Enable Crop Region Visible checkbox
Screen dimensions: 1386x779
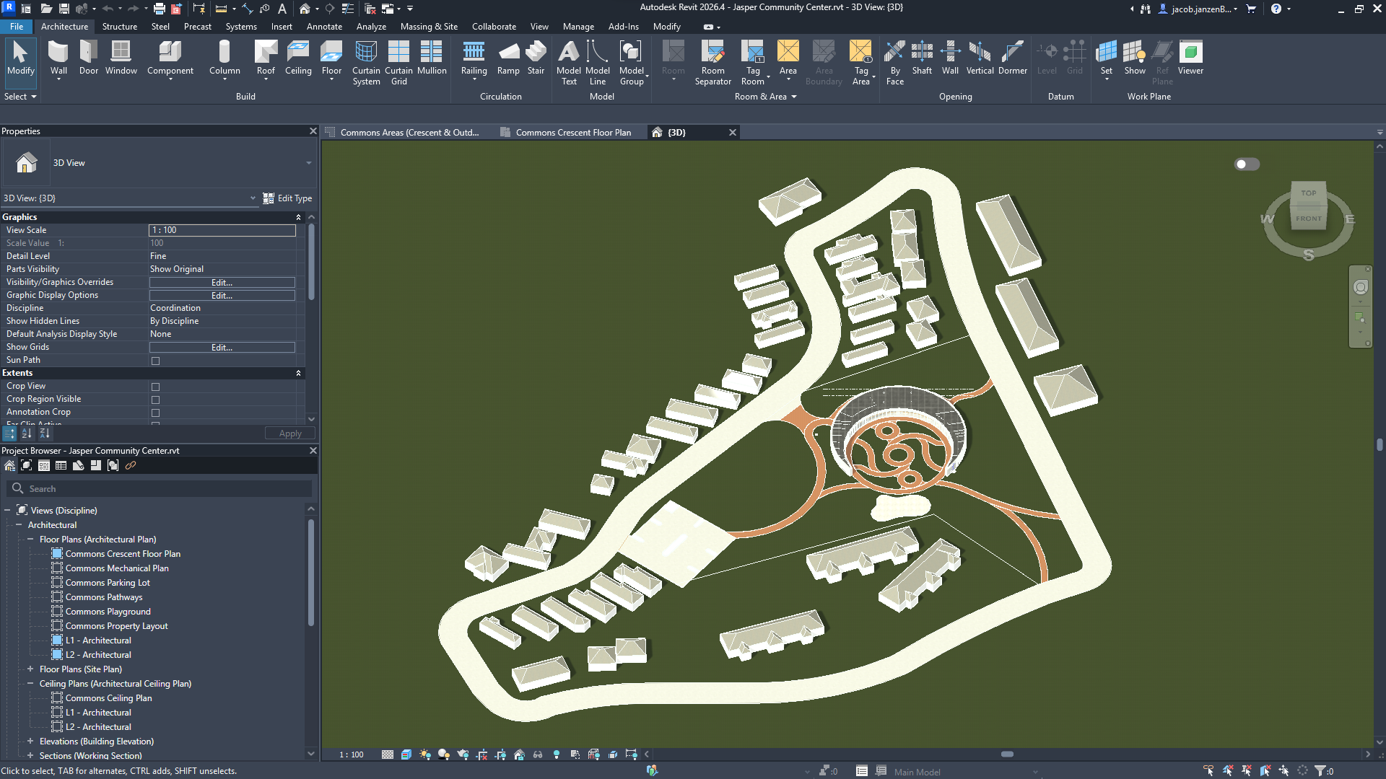(x=155, y=400)
